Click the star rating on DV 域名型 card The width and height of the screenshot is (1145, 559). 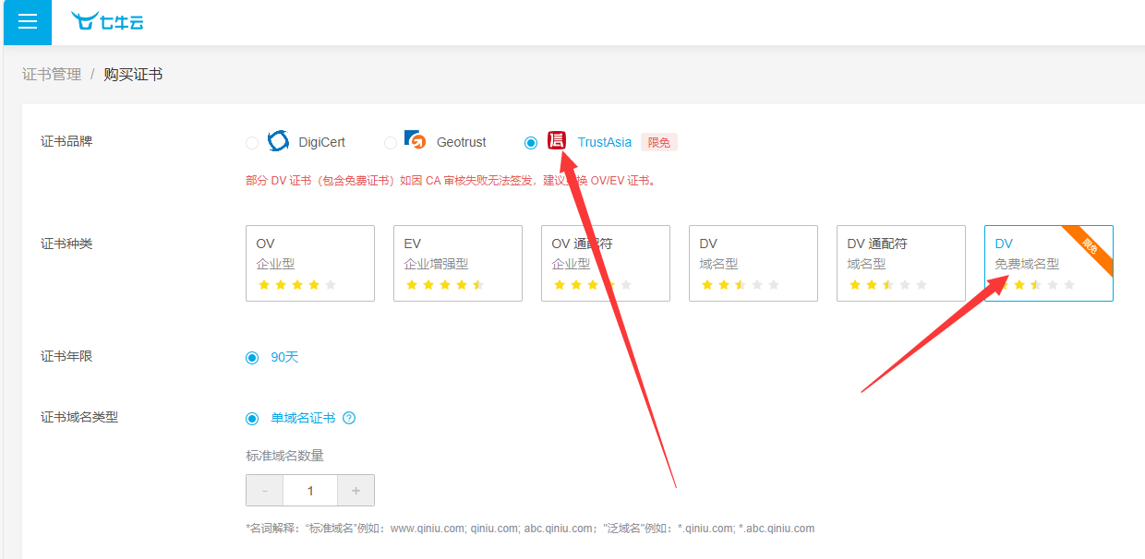pos(740,285)
